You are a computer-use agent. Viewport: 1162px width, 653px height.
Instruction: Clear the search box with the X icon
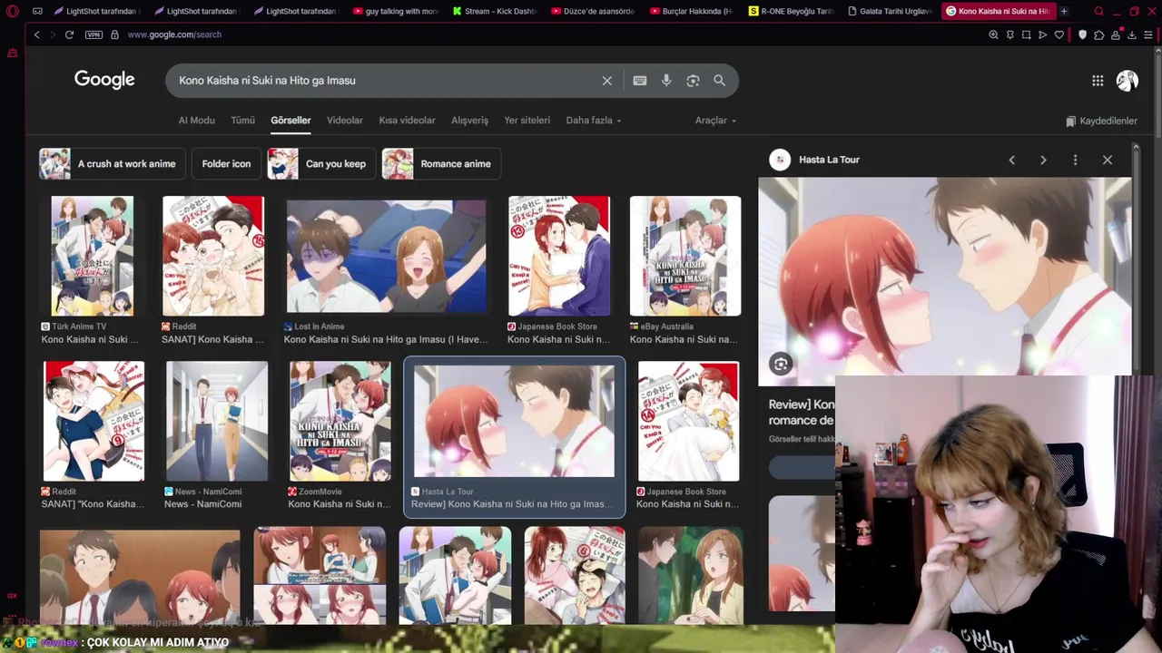607,81
